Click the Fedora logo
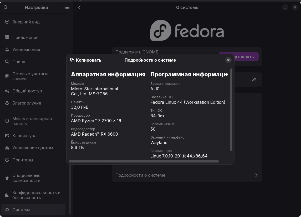The image size is (301, 217). coord(187,30)
